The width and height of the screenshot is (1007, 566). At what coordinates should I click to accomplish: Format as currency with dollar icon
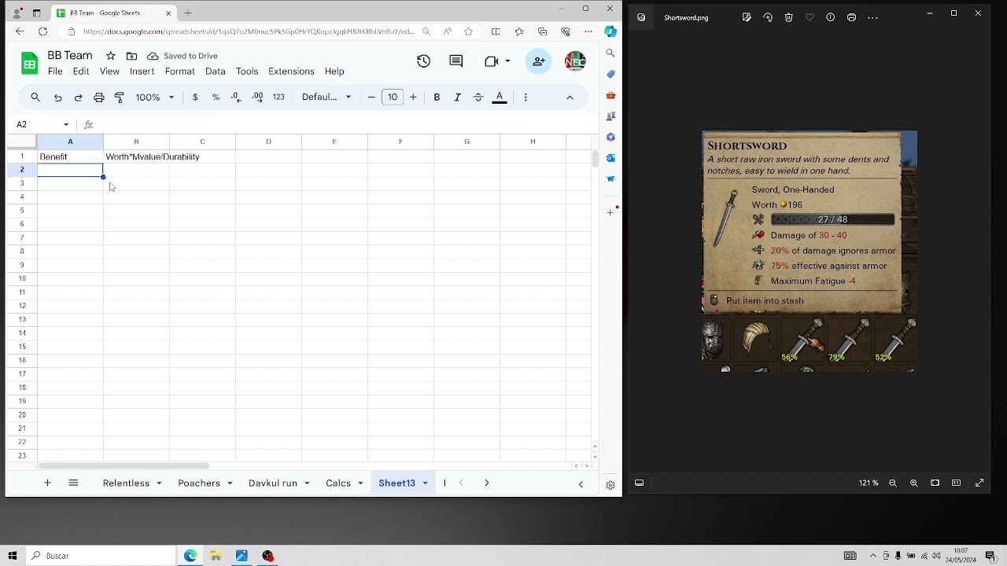(195, 97)
